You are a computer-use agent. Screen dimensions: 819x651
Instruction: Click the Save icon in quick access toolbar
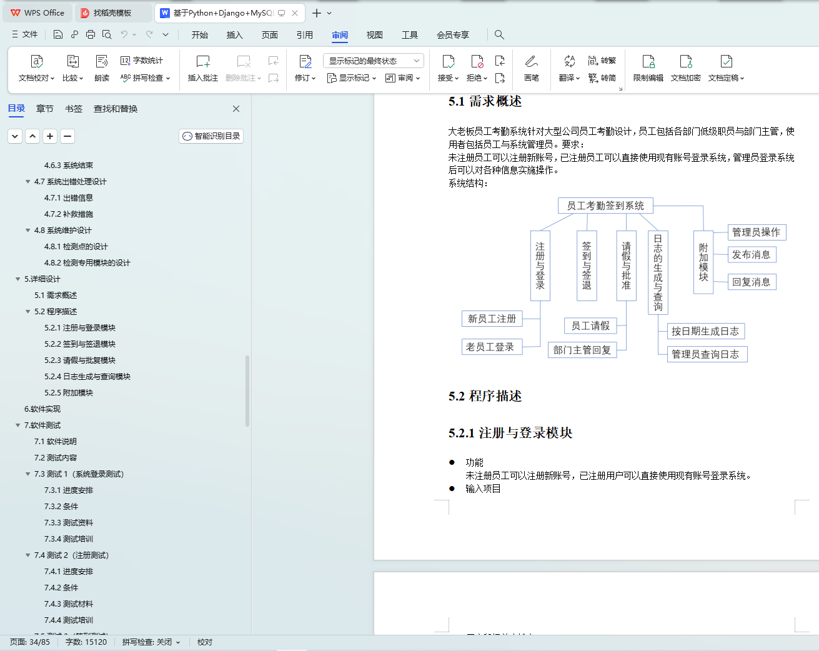coord(58,34)
